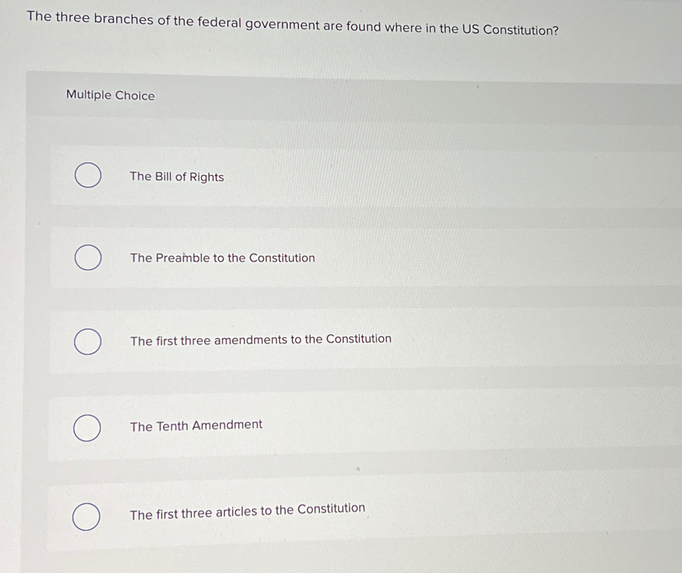This screenshot has height=573, width=682.
Task: Click the Tenth Amendment answer text
Action: point(196,425)
